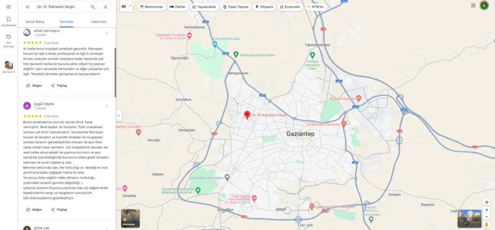Open Street View pegman icon
Screen dimensions: 495x230
[486, 224]
